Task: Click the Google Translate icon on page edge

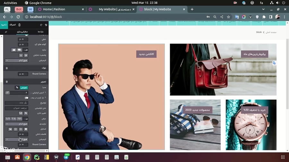Action: point(274,63)
